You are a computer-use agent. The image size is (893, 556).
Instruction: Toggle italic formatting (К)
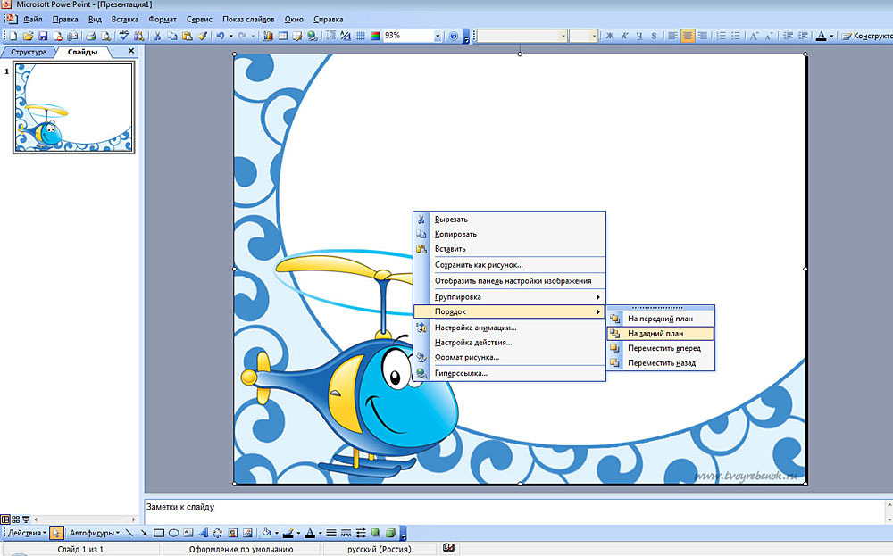tap(625, 37)
